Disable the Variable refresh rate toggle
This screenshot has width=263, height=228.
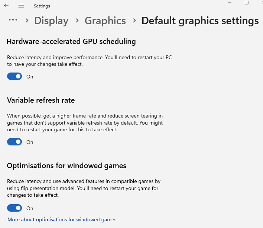click(x=14, y=142)
